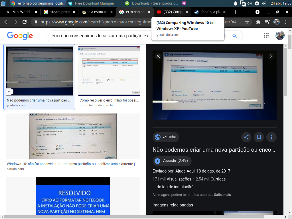Click the horizontal scrollbar at the bottom
Viewport: 292px width, 219px height.
point(134,217)
